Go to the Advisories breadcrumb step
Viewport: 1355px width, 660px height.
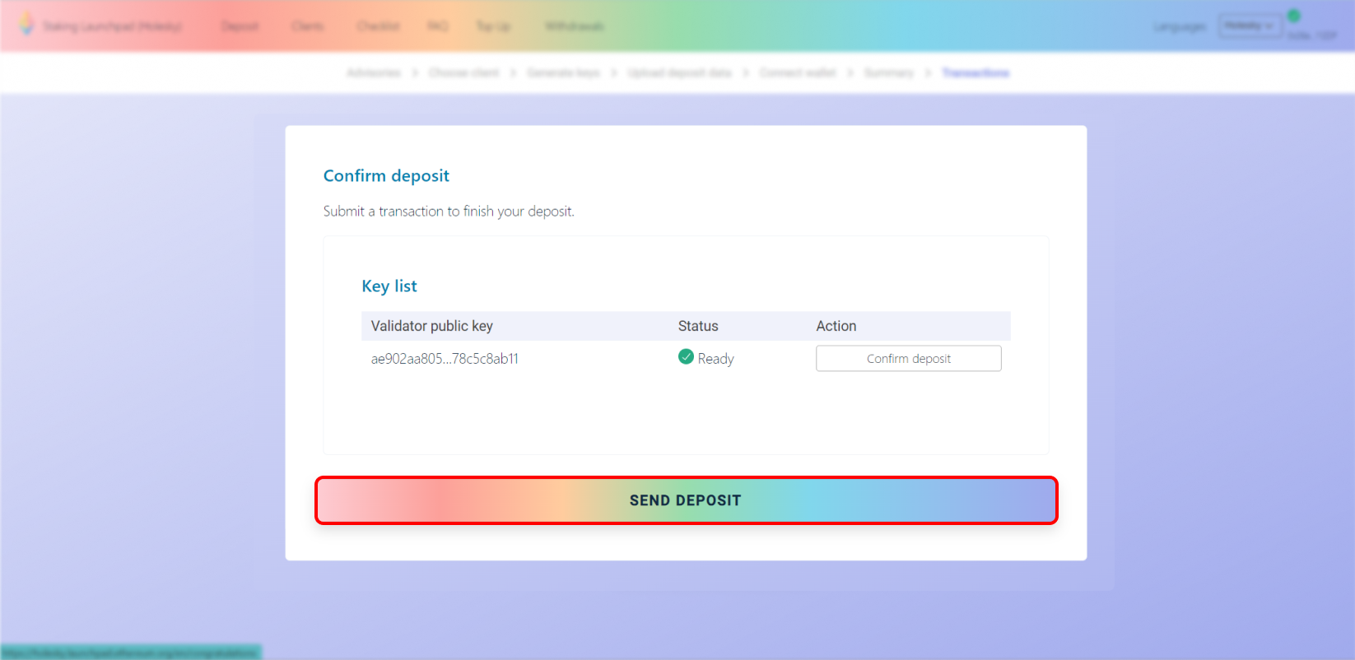click(x=374, y=72)
